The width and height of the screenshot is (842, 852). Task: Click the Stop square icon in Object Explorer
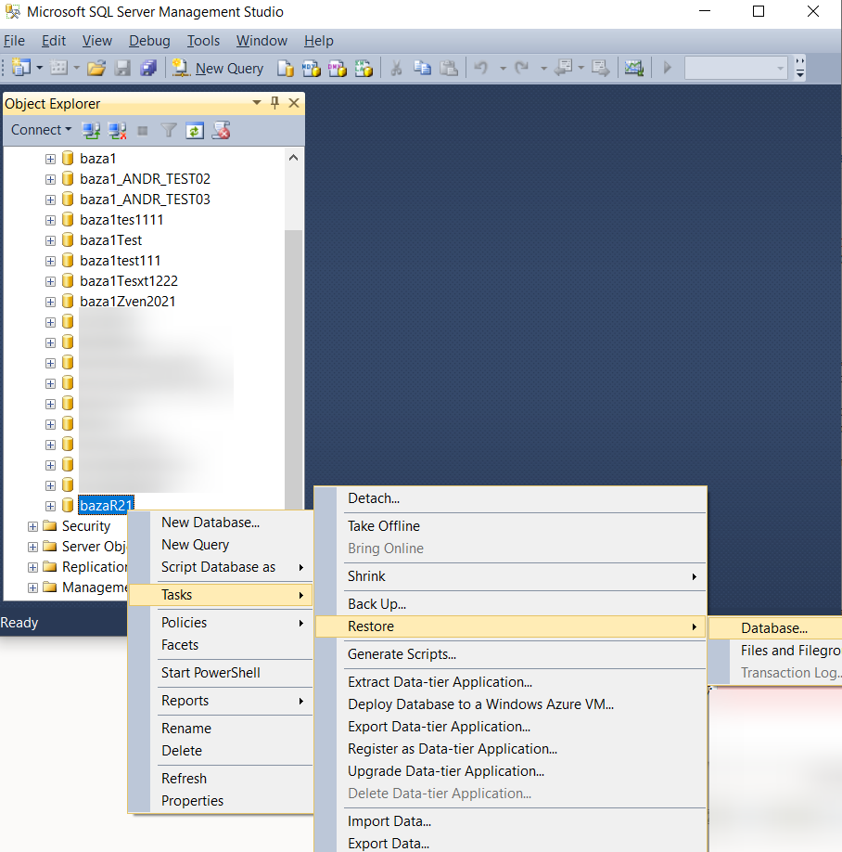click(143, 131)
